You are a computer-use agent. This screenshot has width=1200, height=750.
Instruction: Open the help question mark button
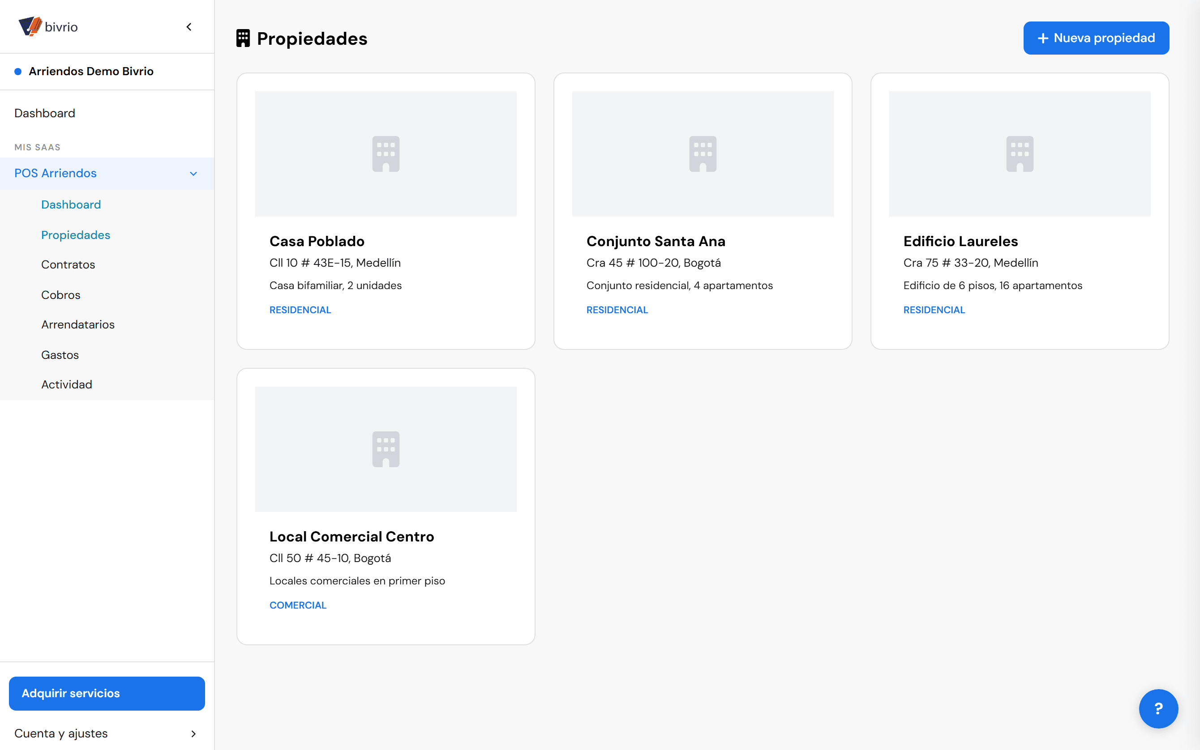click(1158, 708)
